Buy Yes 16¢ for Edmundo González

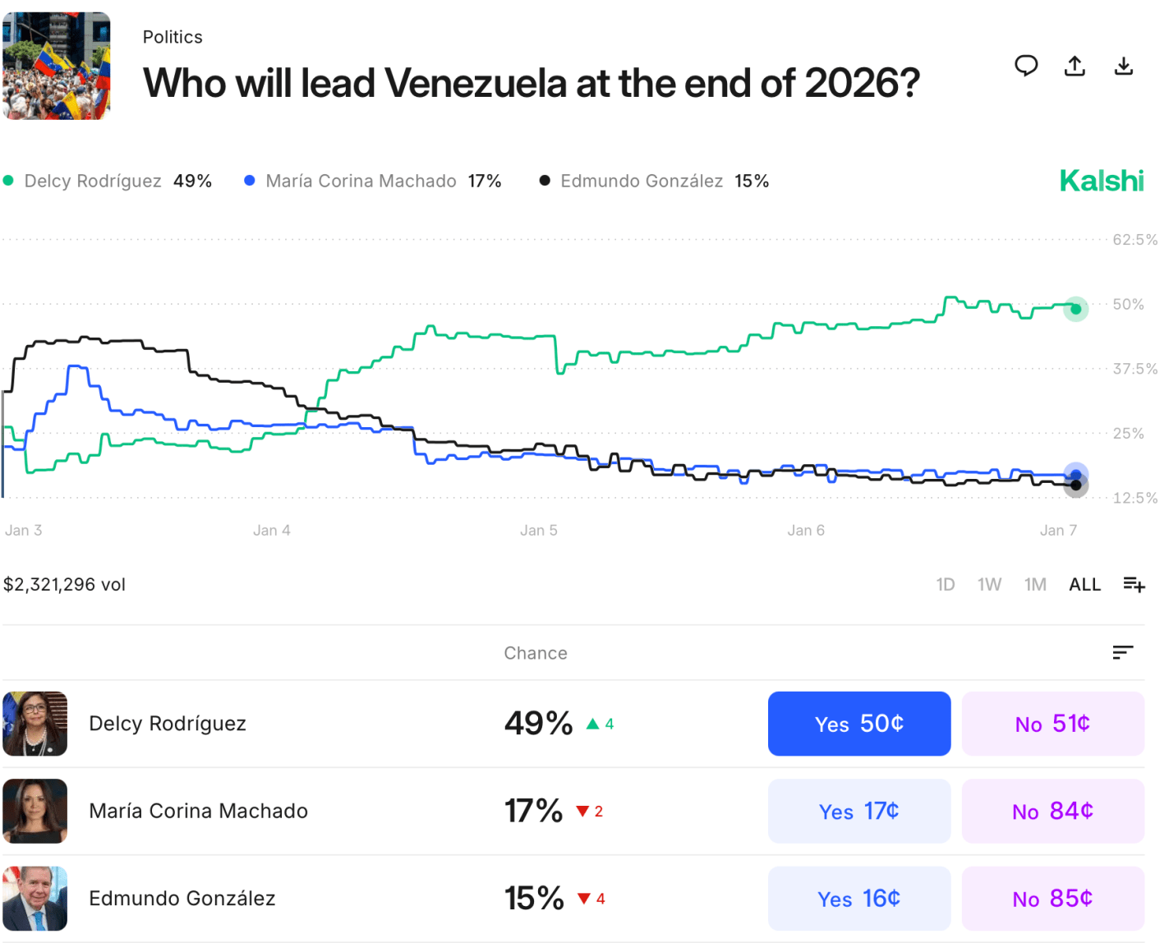coord(858,899)
